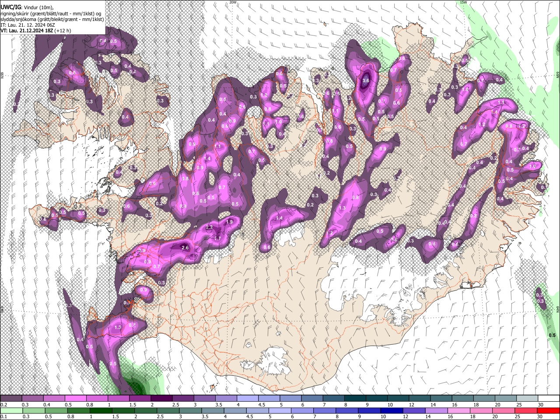Pick the upper legend swatch starting at 3
This screenshot has width=560, height=420.
[205, 398]
